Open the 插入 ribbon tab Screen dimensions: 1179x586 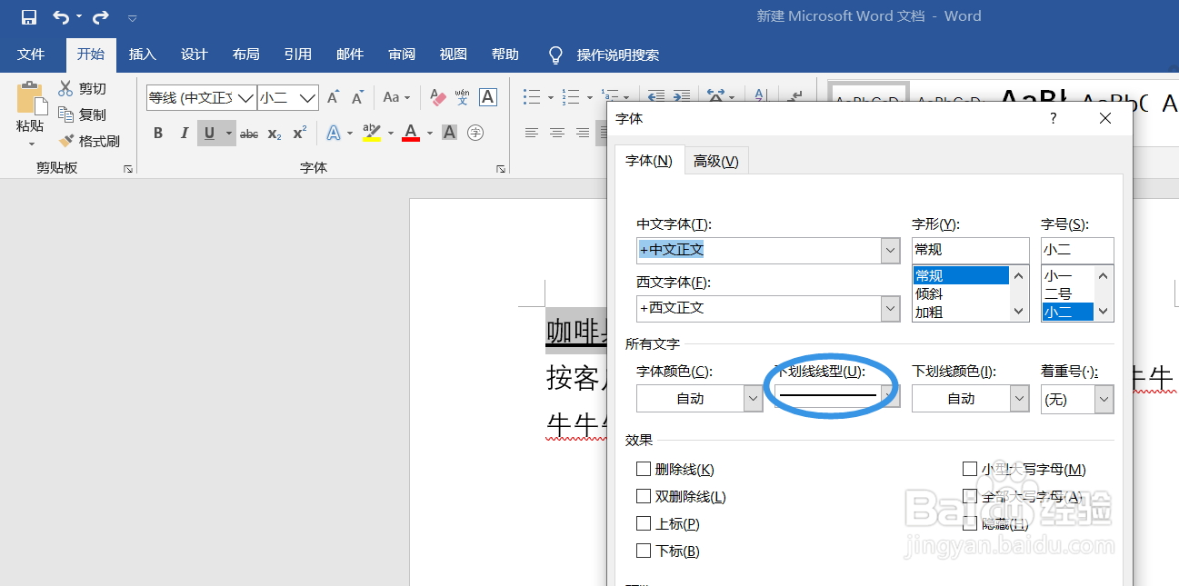[142, 55]
